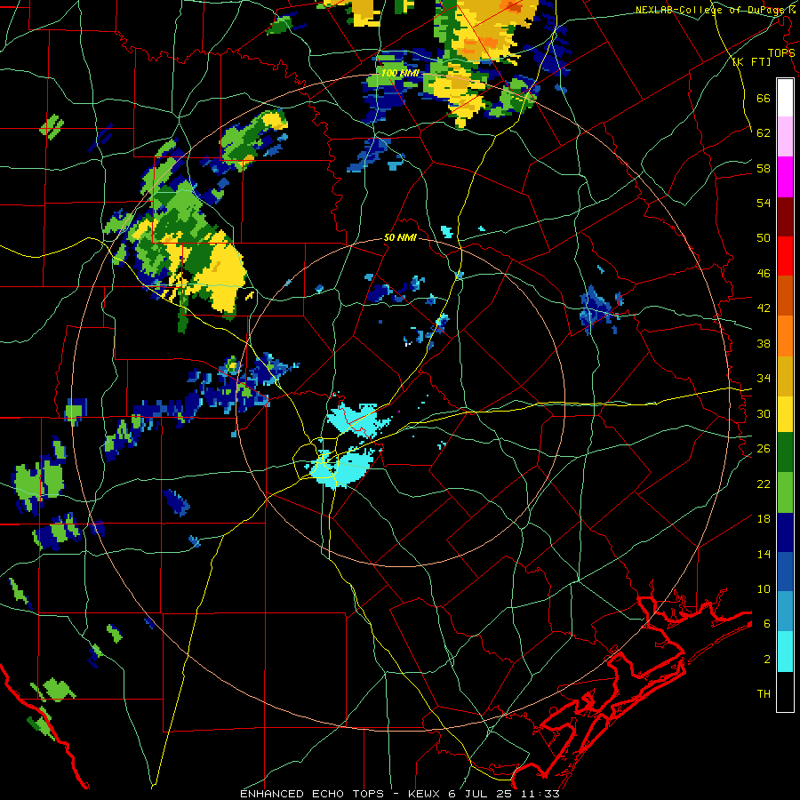This screenshot has height=800, width=800.
Task: Click the 38 legend value
Action: [764, 343]
